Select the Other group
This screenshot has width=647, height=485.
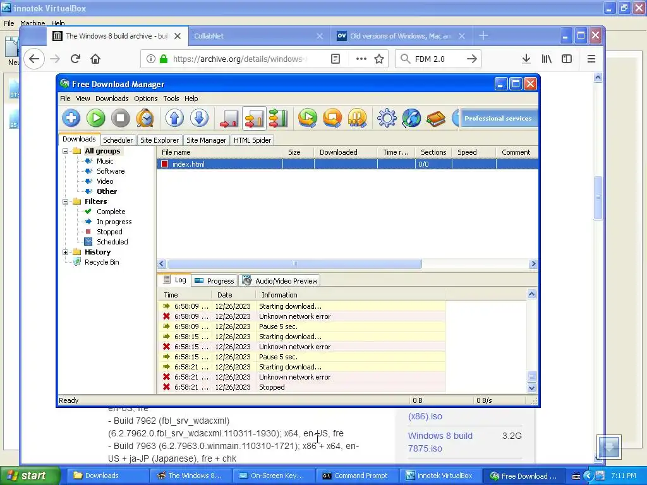107,191
